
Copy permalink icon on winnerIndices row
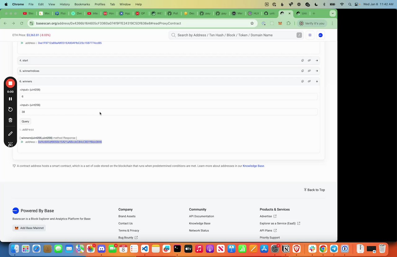pyautogui.click(x=309, y=71)
